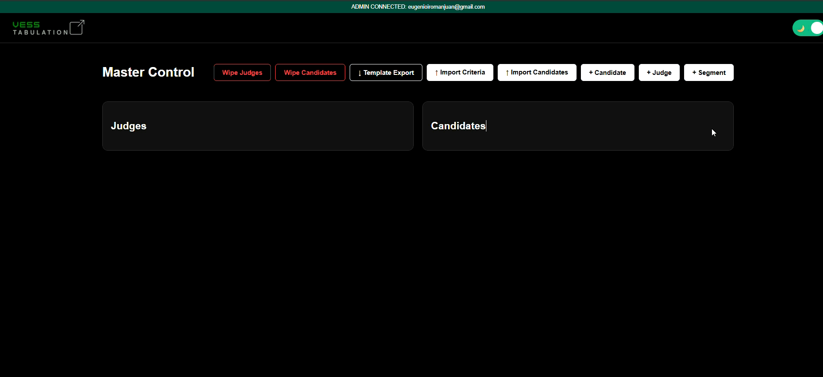Add a new candidate with + Candidate

607,73
